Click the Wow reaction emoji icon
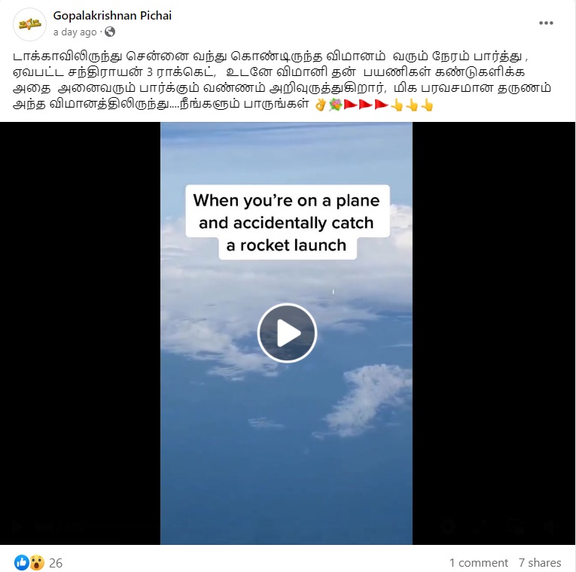The width and height of the screenshot is (576, 572). pyautogui.click(x=37, y=562)
